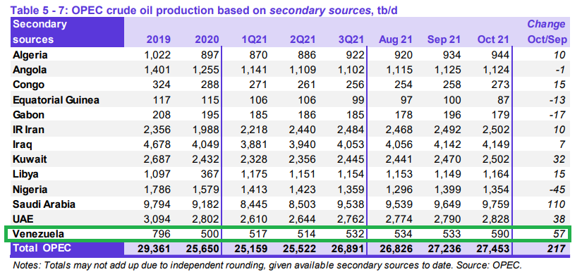Select the 1Q21 column header
Viewport: 582px width, 279px height.
tap(254, 39)
